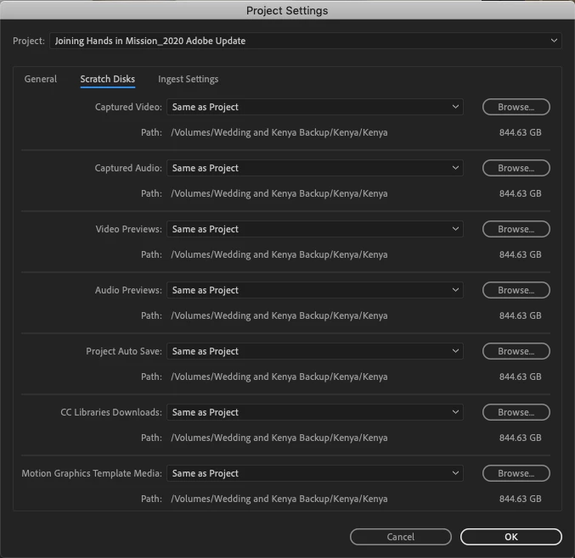575x558 pixels.
Task: Expand the Motion Graphics Template Media dropdown
Action: (x=315, y=473)
